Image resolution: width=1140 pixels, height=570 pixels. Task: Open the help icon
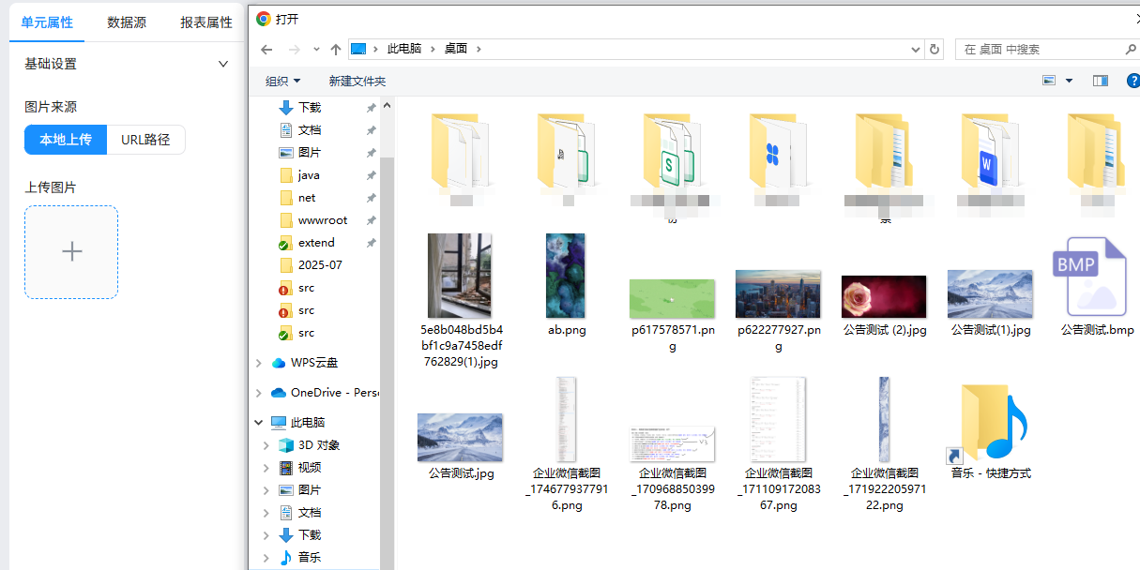(x=1132, y=82)
